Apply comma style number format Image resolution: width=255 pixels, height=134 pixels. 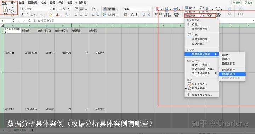pyautogui.click(x=137, y=15)
